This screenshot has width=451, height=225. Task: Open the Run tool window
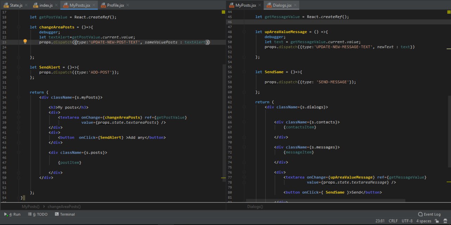click(12, 214)
